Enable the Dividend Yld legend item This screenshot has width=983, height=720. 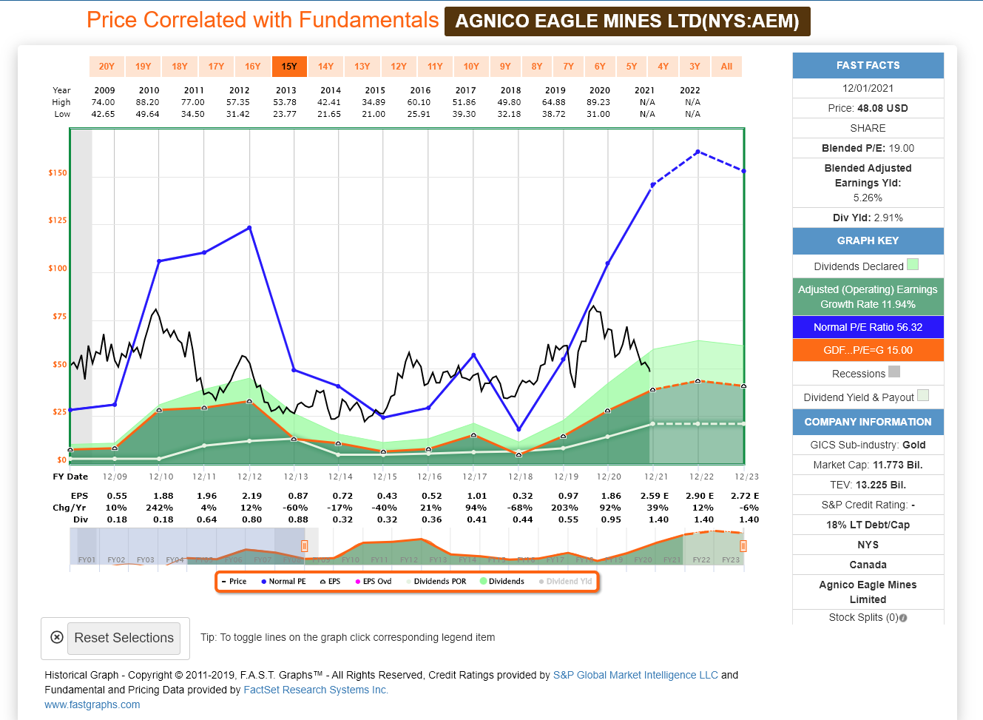[565, 582]
